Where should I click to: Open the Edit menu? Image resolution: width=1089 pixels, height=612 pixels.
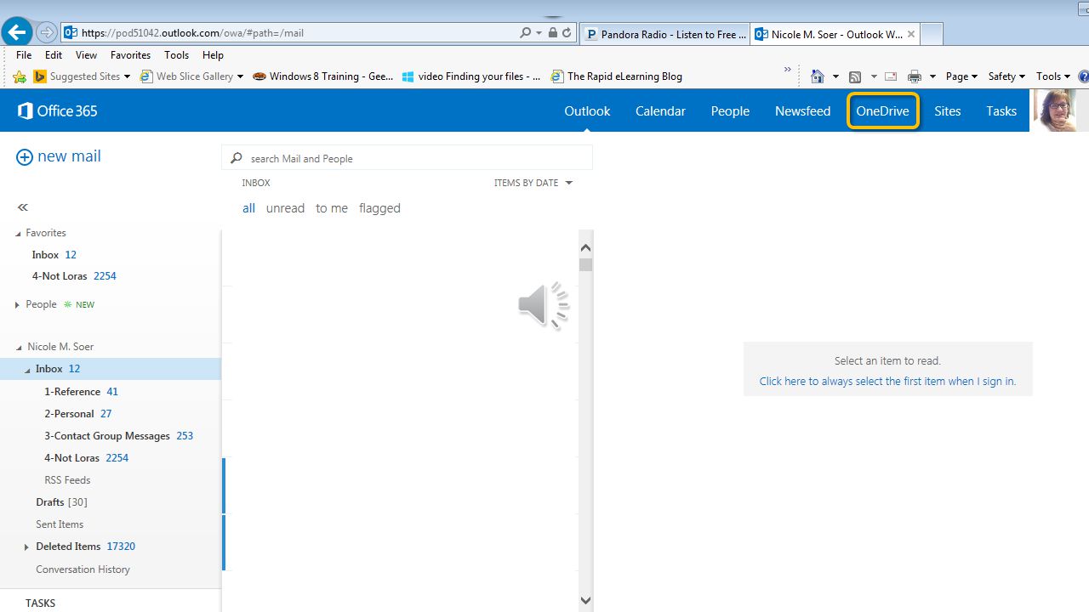(x=54, y=55)
